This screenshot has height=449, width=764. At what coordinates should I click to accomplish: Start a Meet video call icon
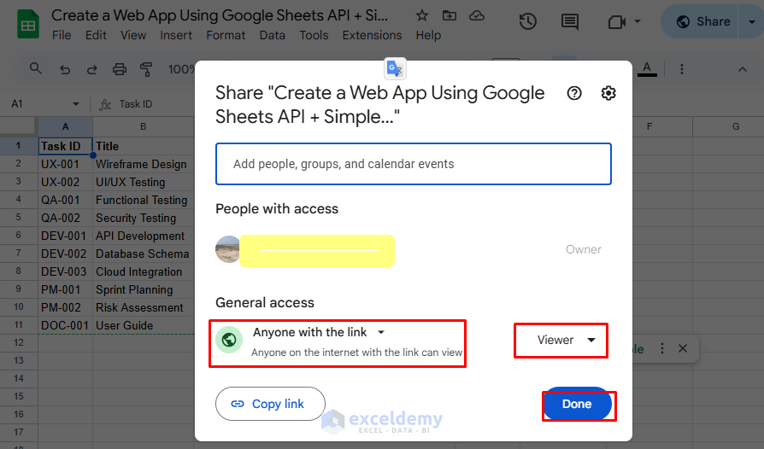tap(616, 22)
